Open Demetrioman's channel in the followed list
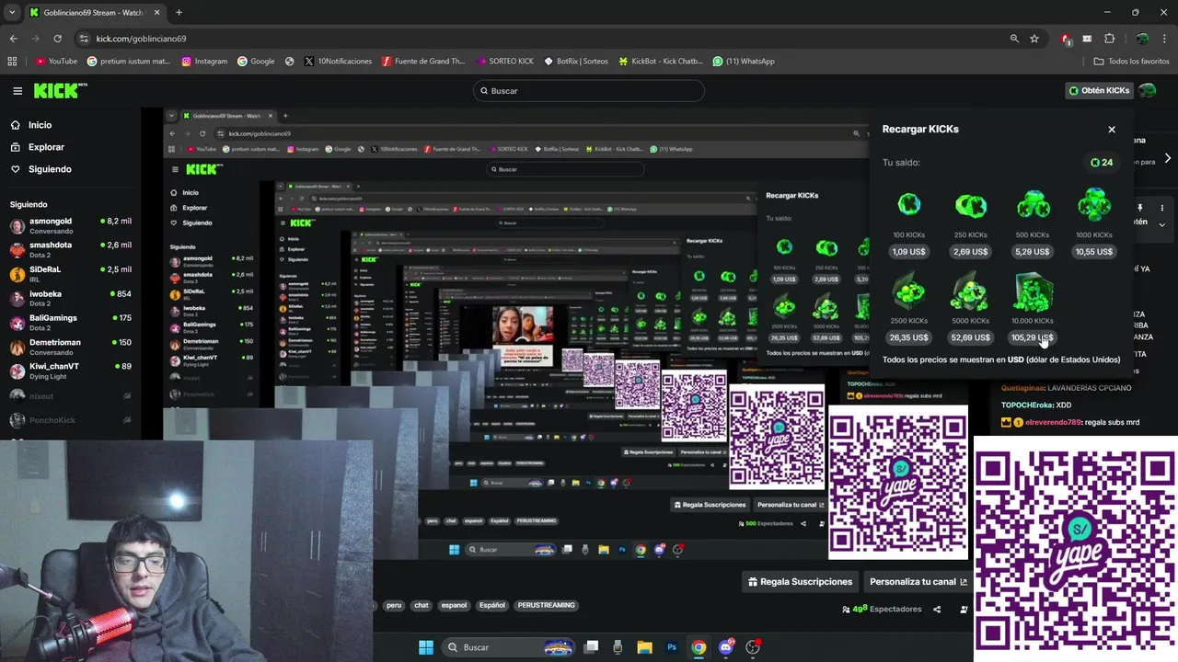This screenshot has height=662, width=1178. click(70, 347)
